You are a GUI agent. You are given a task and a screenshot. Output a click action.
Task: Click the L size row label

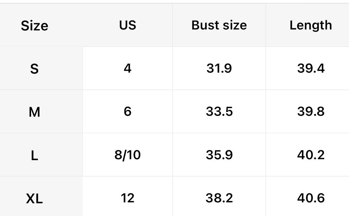pos(34,155)
